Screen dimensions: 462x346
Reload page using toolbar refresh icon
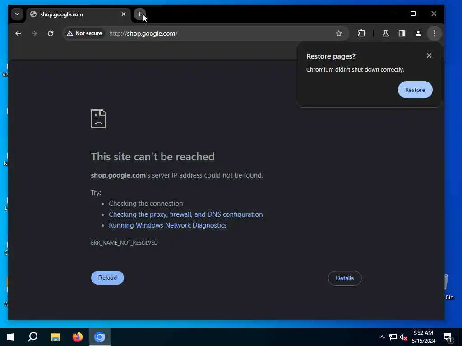[x=51, y=33]
